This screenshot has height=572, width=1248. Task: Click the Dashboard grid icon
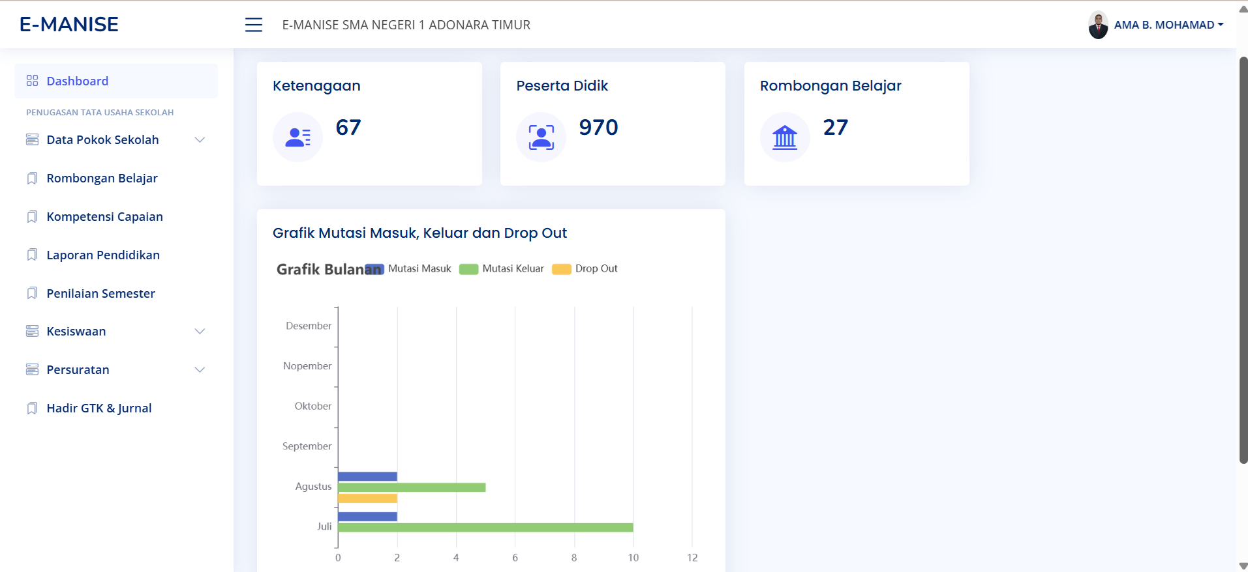click(32, 81)
